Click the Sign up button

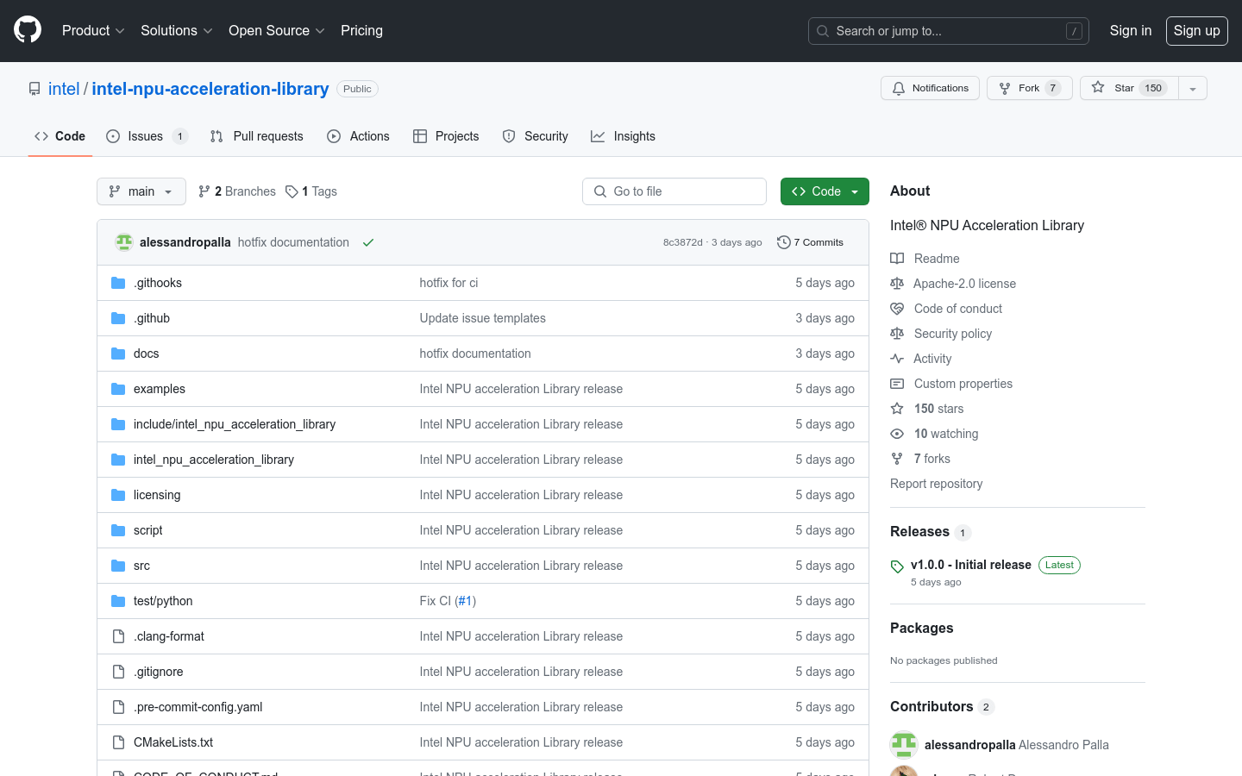click(1197, 30)
